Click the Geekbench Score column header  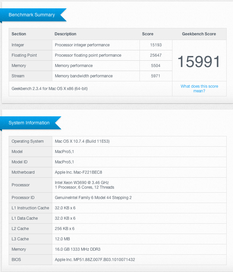coord(199,34)
